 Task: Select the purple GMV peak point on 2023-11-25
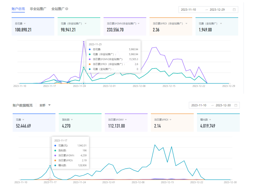pyautogui.click(x=84, y=42)
